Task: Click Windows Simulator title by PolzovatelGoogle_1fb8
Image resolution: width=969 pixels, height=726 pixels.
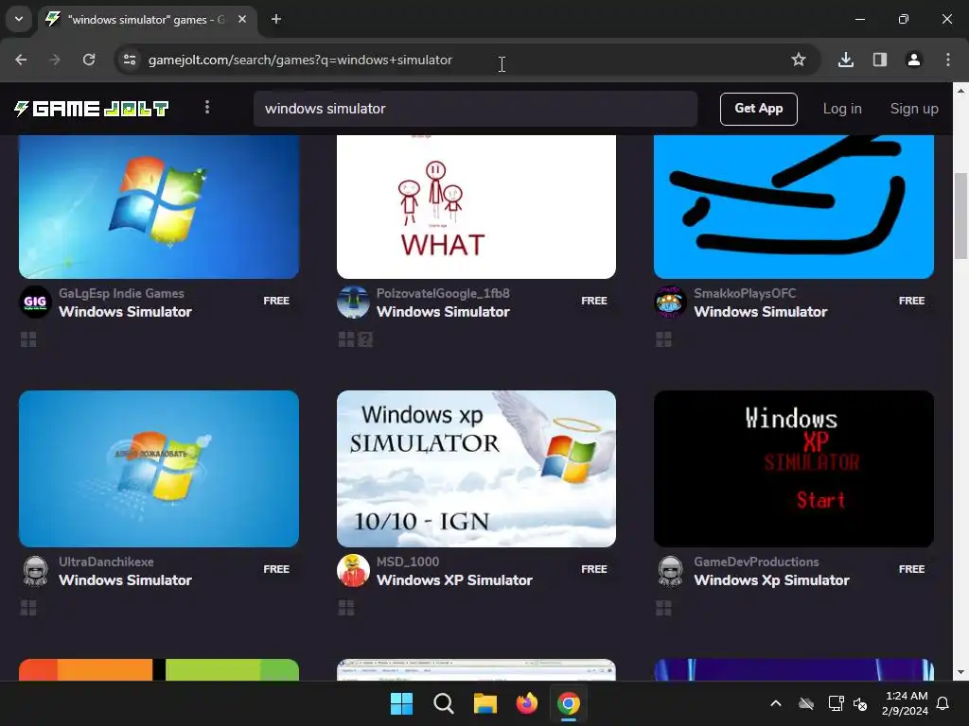Action: coord(443,312)
